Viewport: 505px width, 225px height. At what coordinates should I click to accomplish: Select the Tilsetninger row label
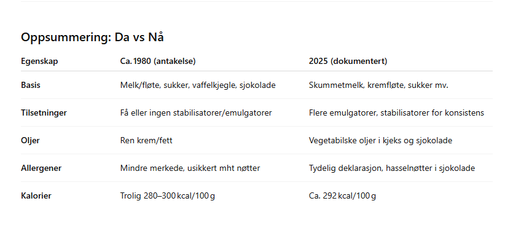tap(44, 113)
